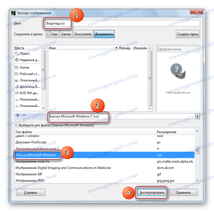214x212 pixels.
Task: Click the Дисковод B drive icon
Action: (x=17, y=87)
